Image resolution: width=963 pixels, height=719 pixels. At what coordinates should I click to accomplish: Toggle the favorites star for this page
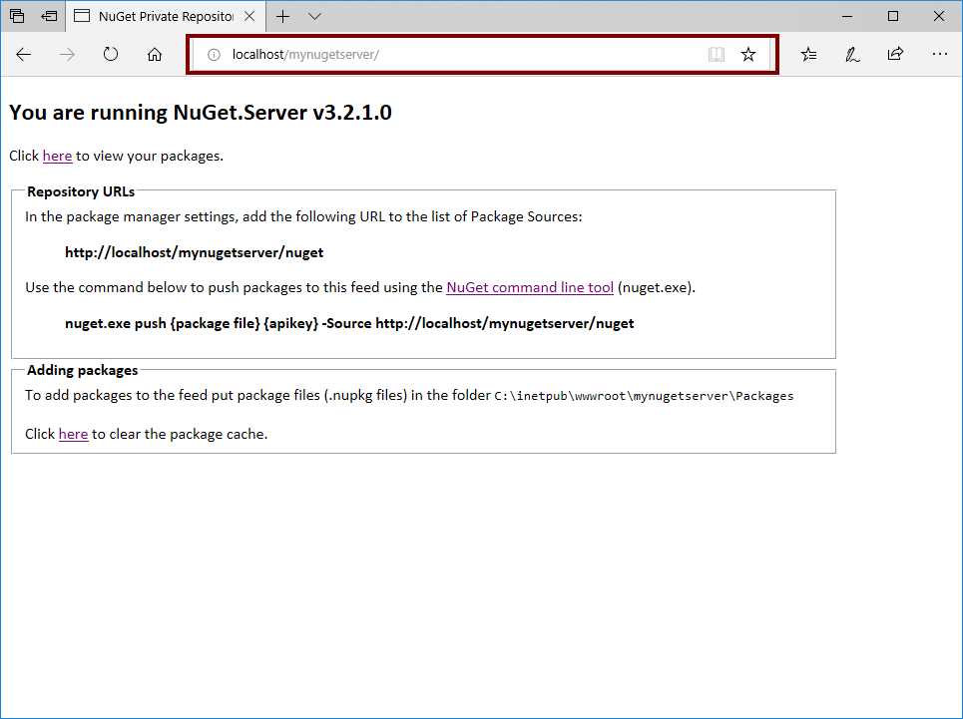pyautogui.click(x=748, y=55)
